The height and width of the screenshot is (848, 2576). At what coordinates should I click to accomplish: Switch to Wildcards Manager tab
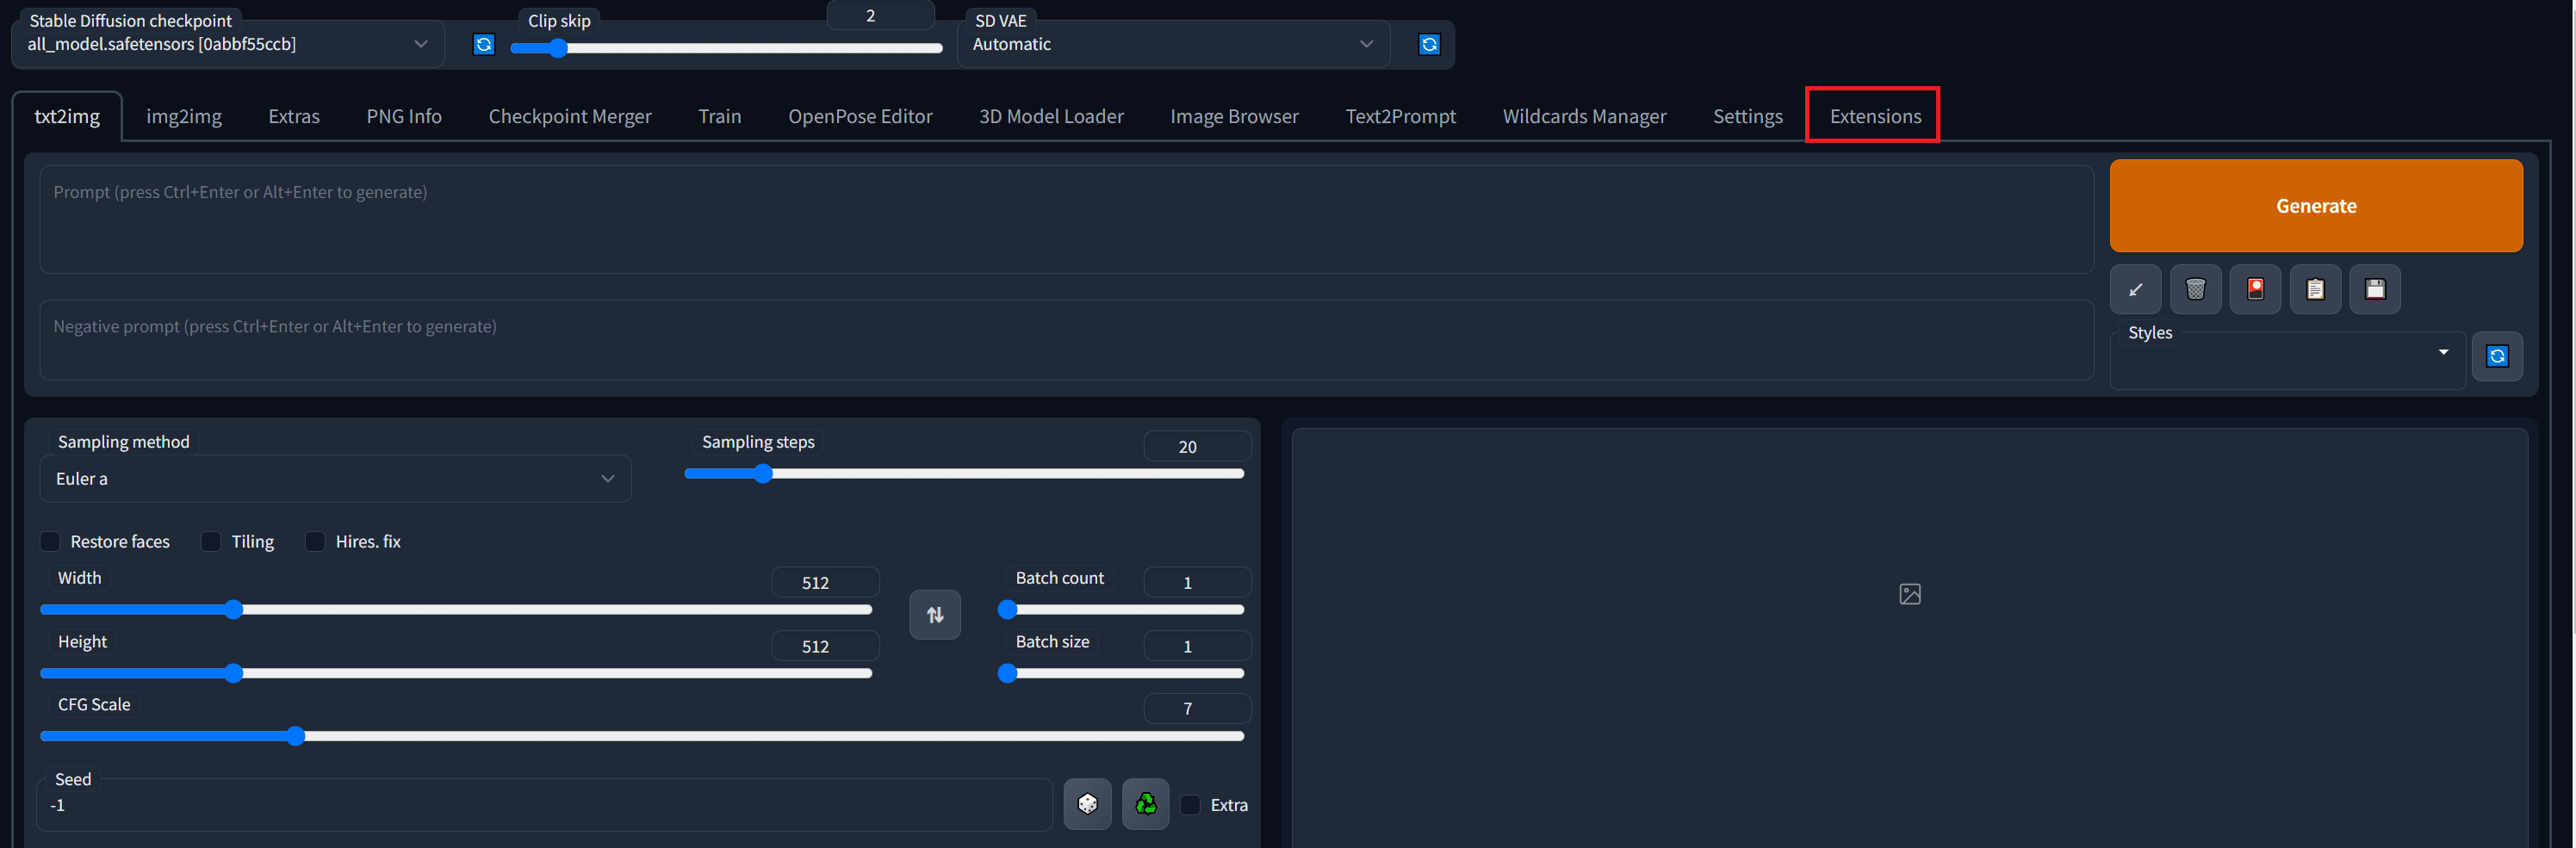pyautogui.click(x=1584, y=116)
